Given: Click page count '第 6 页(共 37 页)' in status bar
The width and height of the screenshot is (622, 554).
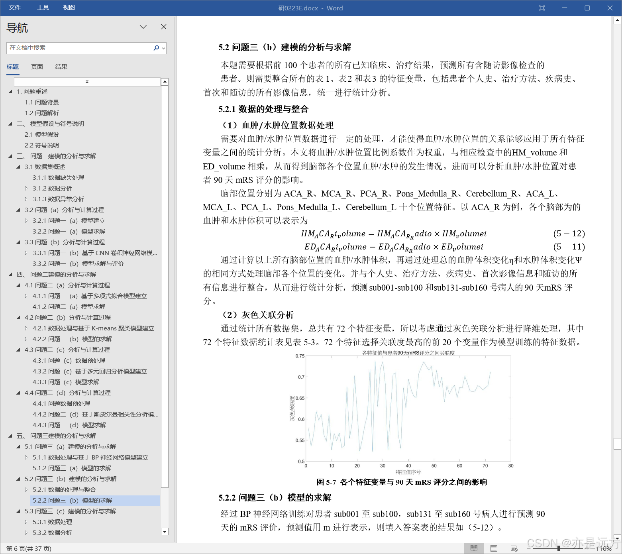Looking at the screenshot, I should (29, 549).
